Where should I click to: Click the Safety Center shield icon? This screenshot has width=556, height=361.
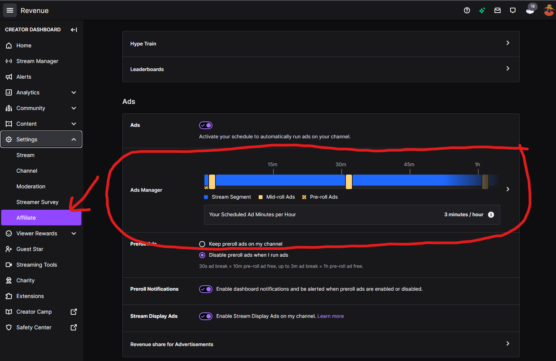[x=9, y=327]
